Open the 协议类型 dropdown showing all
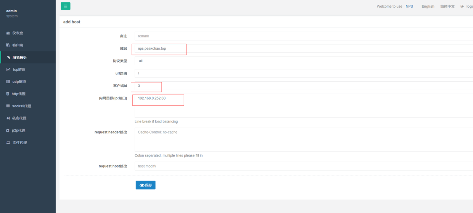Screen dimensions: 473x213 [x=304, y=61]
